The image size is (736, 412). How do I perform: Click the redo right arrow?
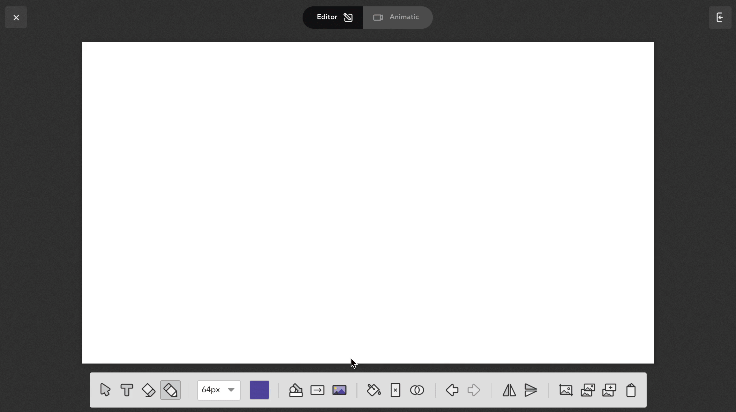[x=474, y=390]
